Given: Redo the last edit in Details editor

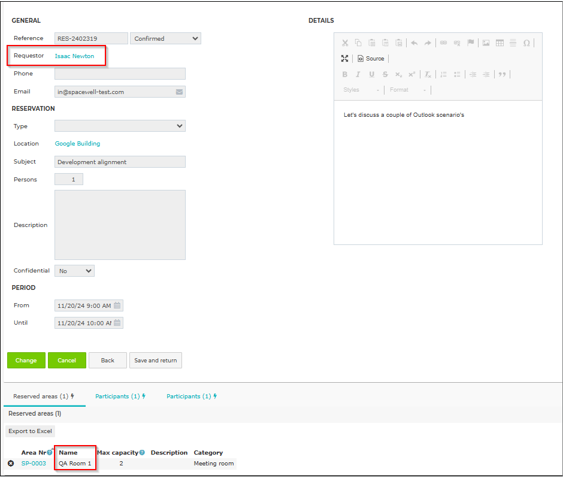Looking at the screenshot, I should 428,43.
